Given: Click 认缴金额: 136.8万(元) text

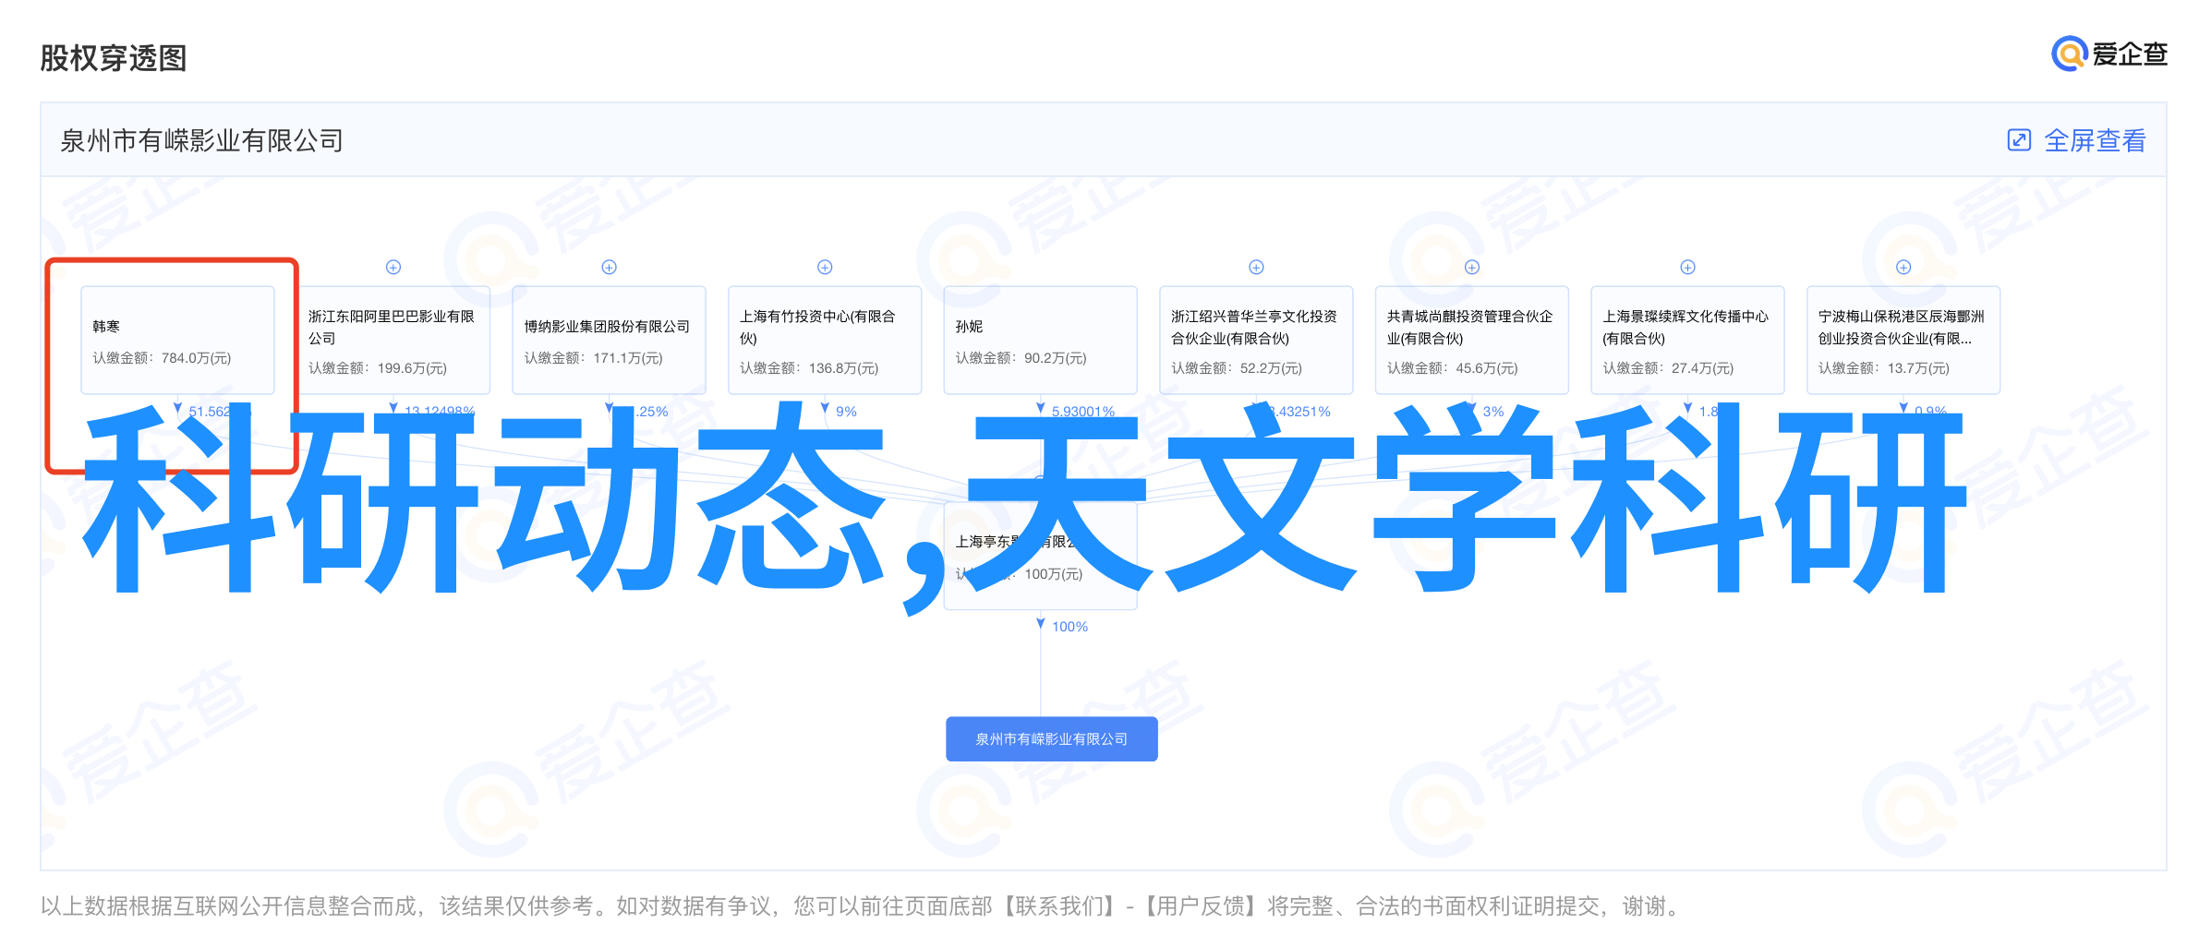Looking at the screenshot, I should (x=810, y=368).
